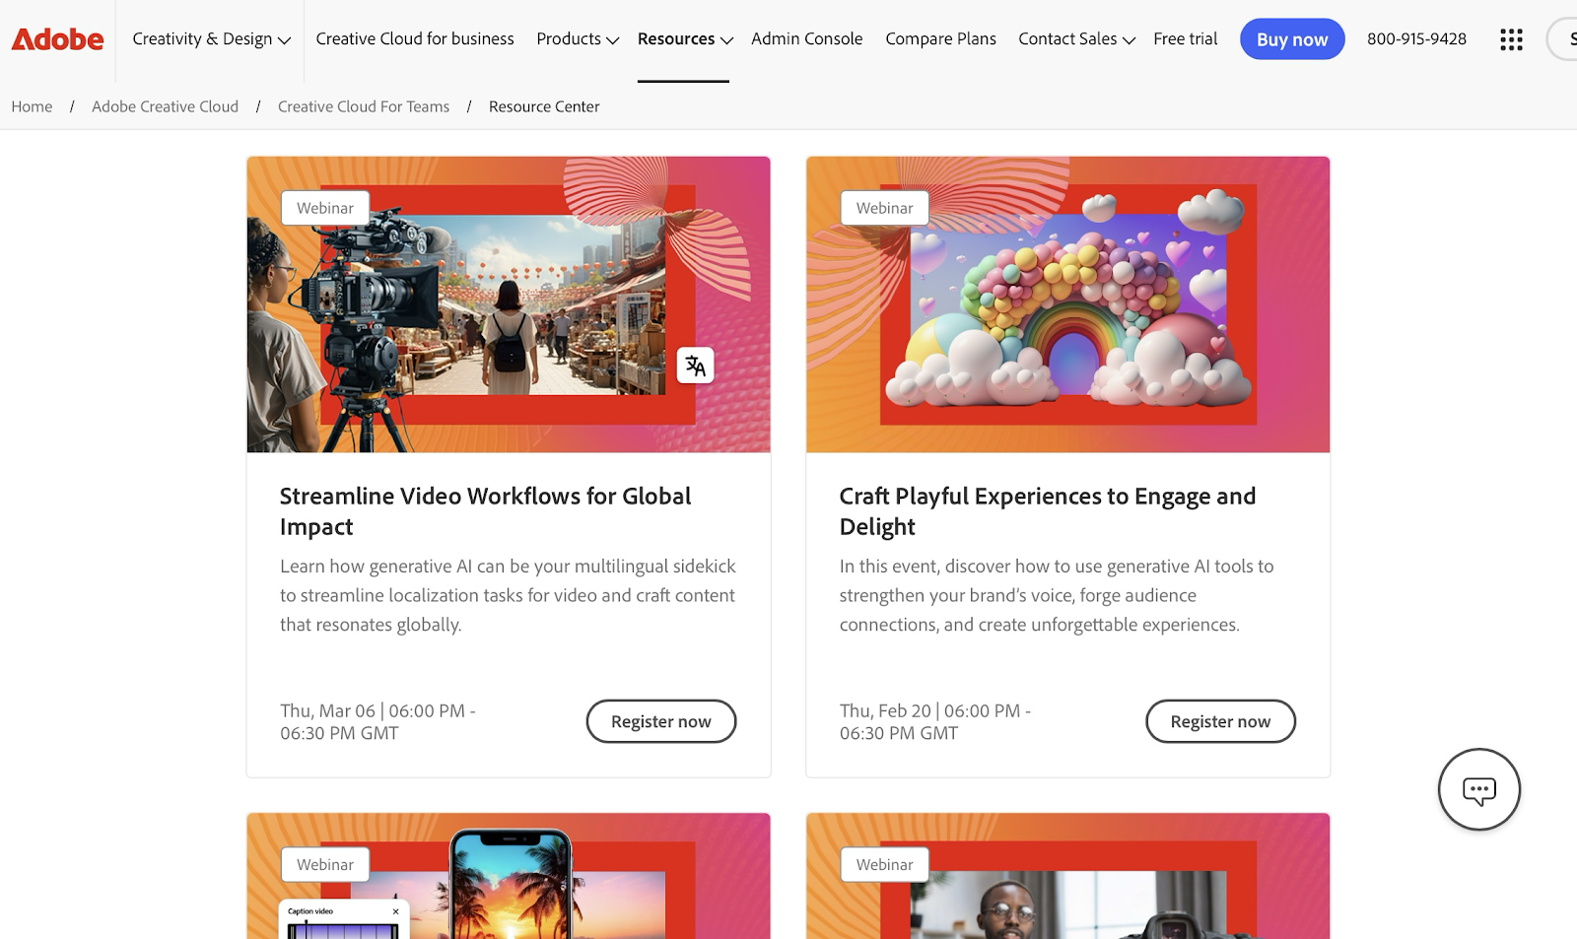Start a Free trial
The image size is (1577, 939).
click(1185, 39)
